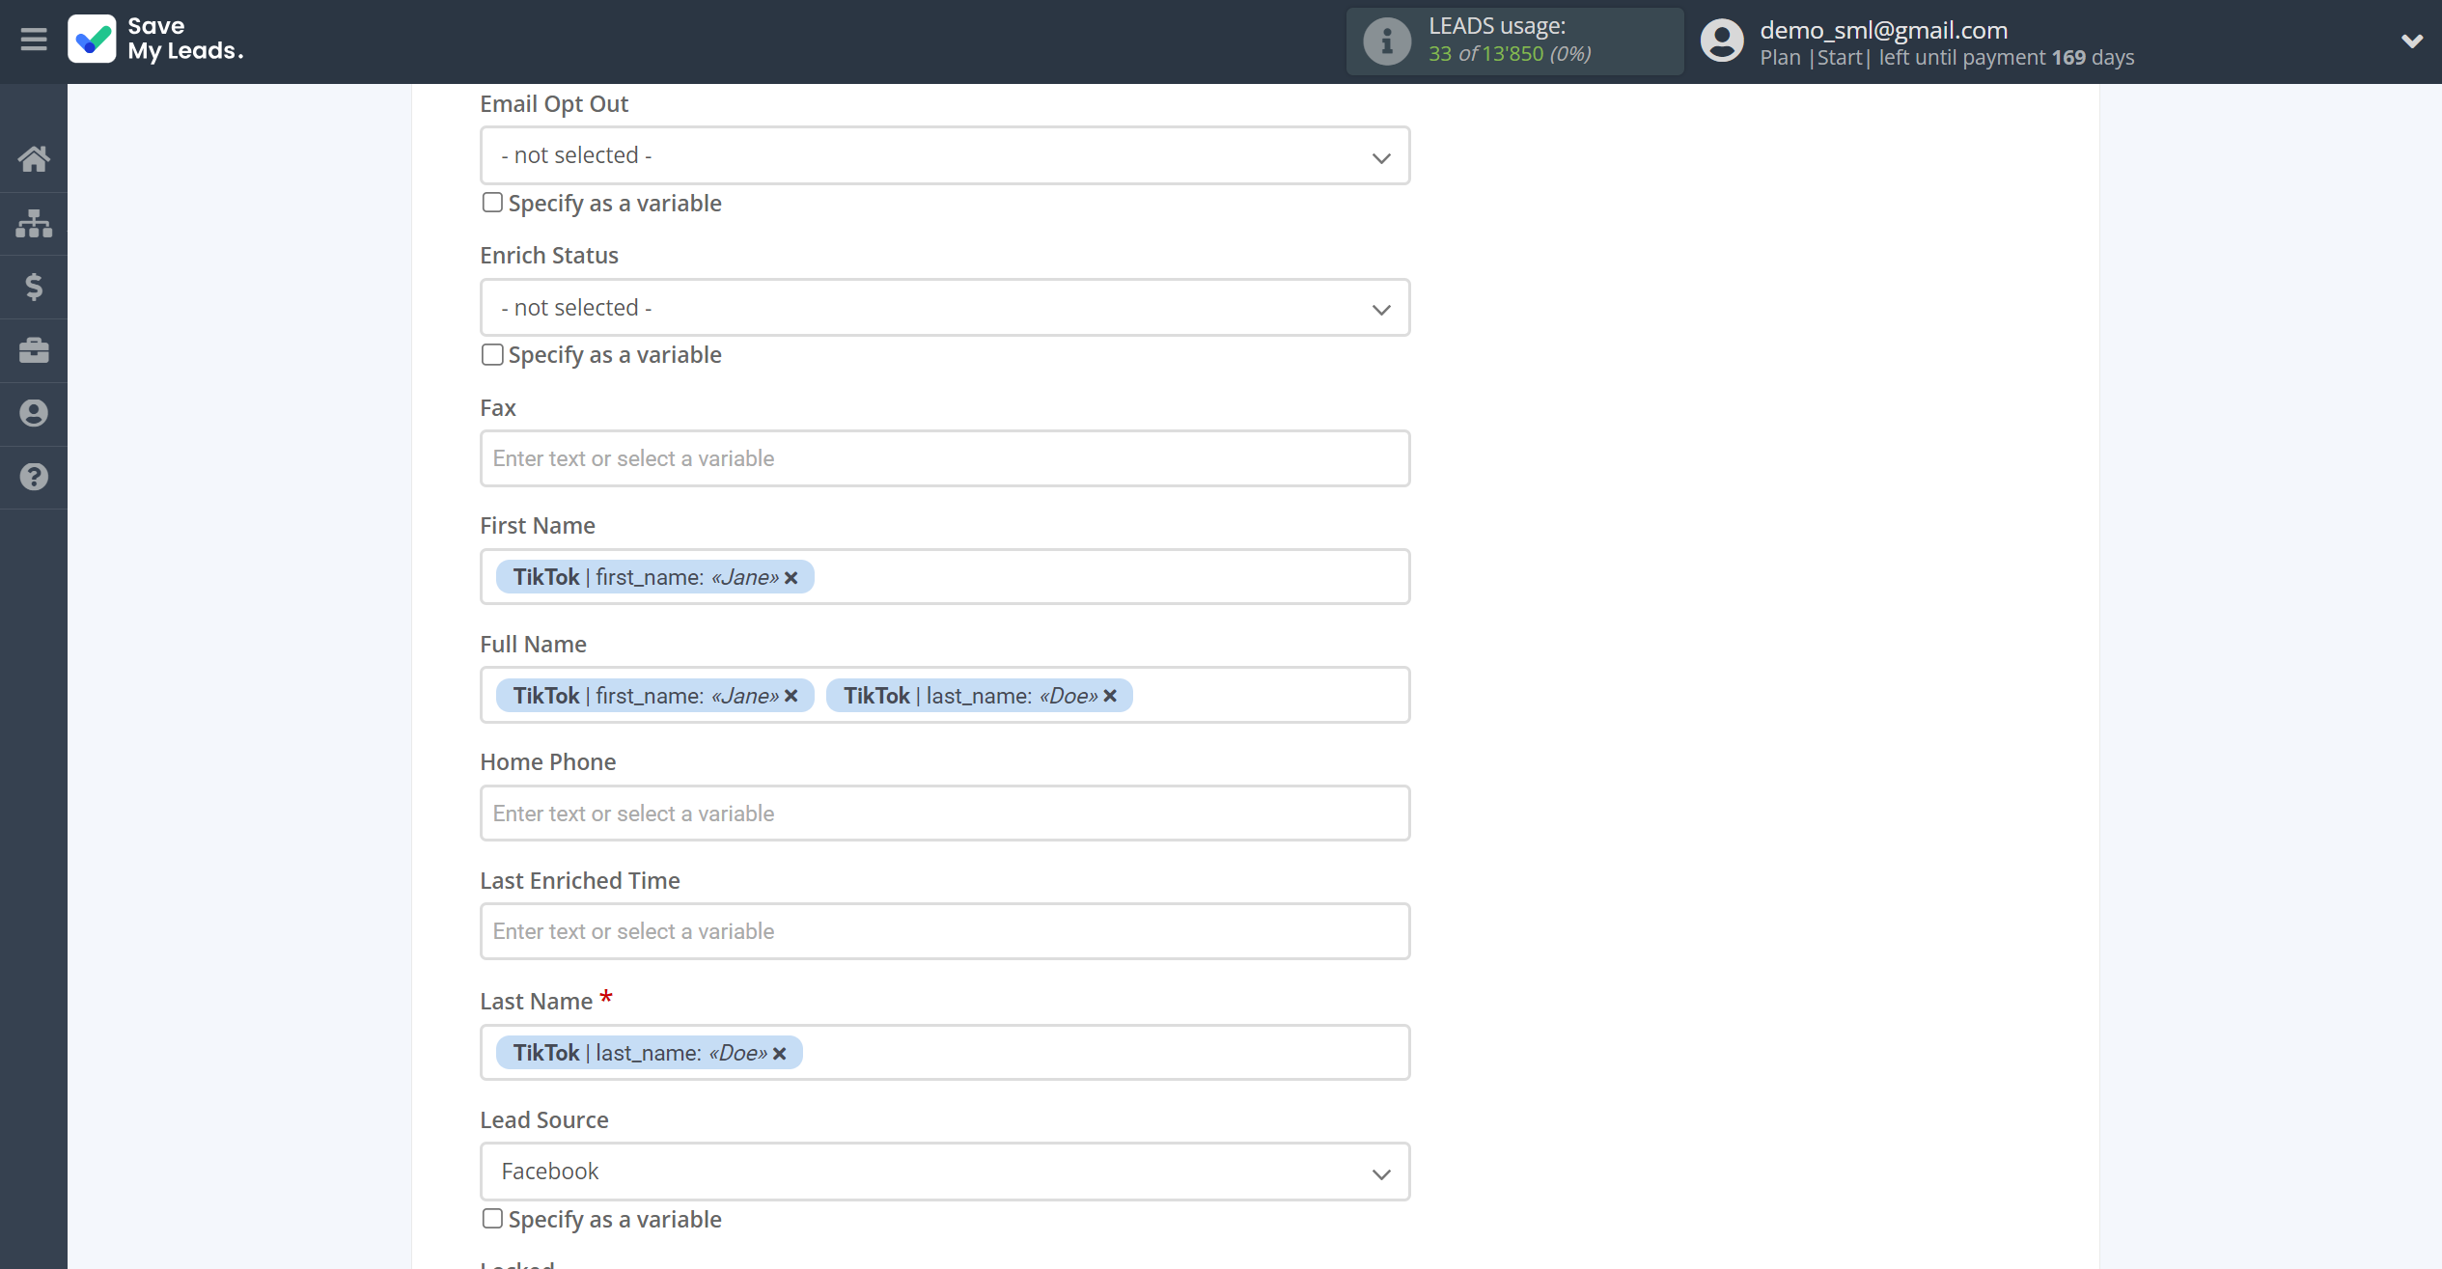
Task: Remove TikTok first_name tag from First Name
Action: click(x=791, y=576)
